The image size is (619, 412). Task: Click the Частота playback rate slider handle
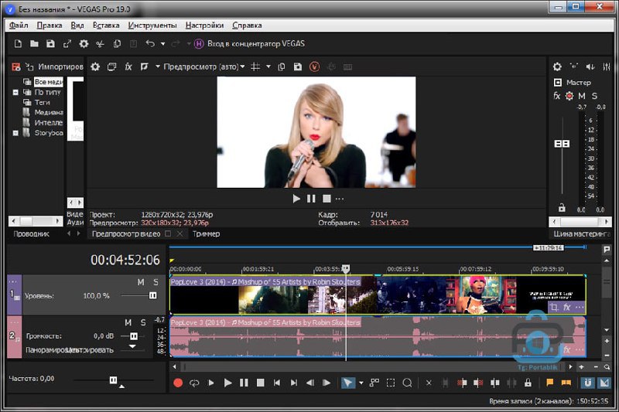coord(113,380)
